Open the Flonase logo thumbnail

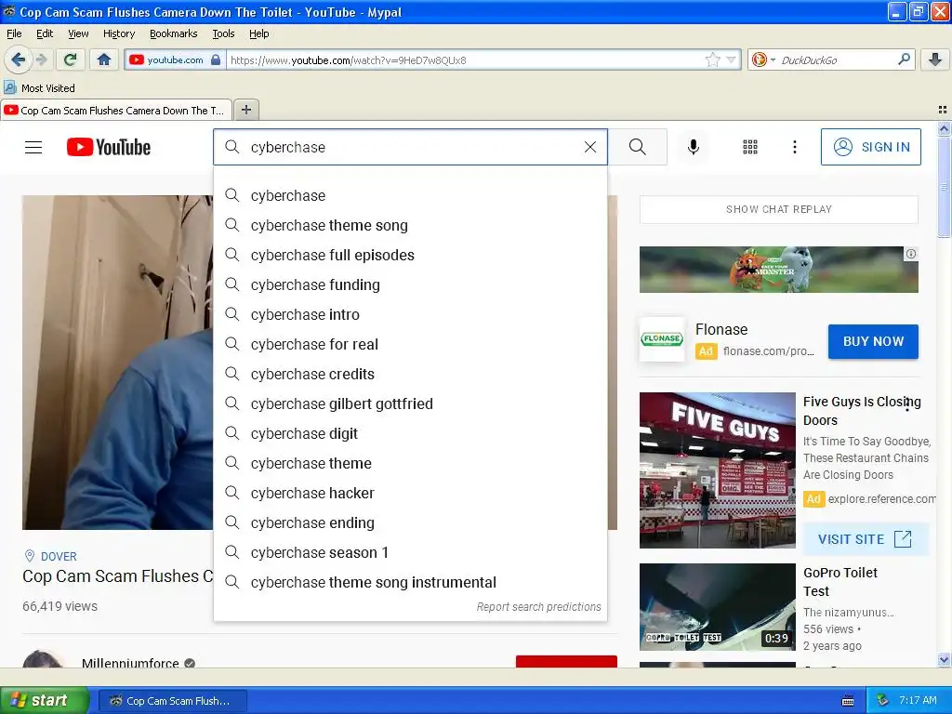(x=662, y=338)
